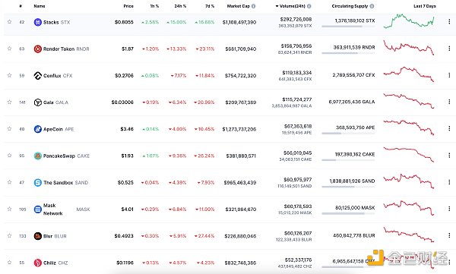Click the Stacks STX coin logo
456x274 pixels.
click(38, 22)
